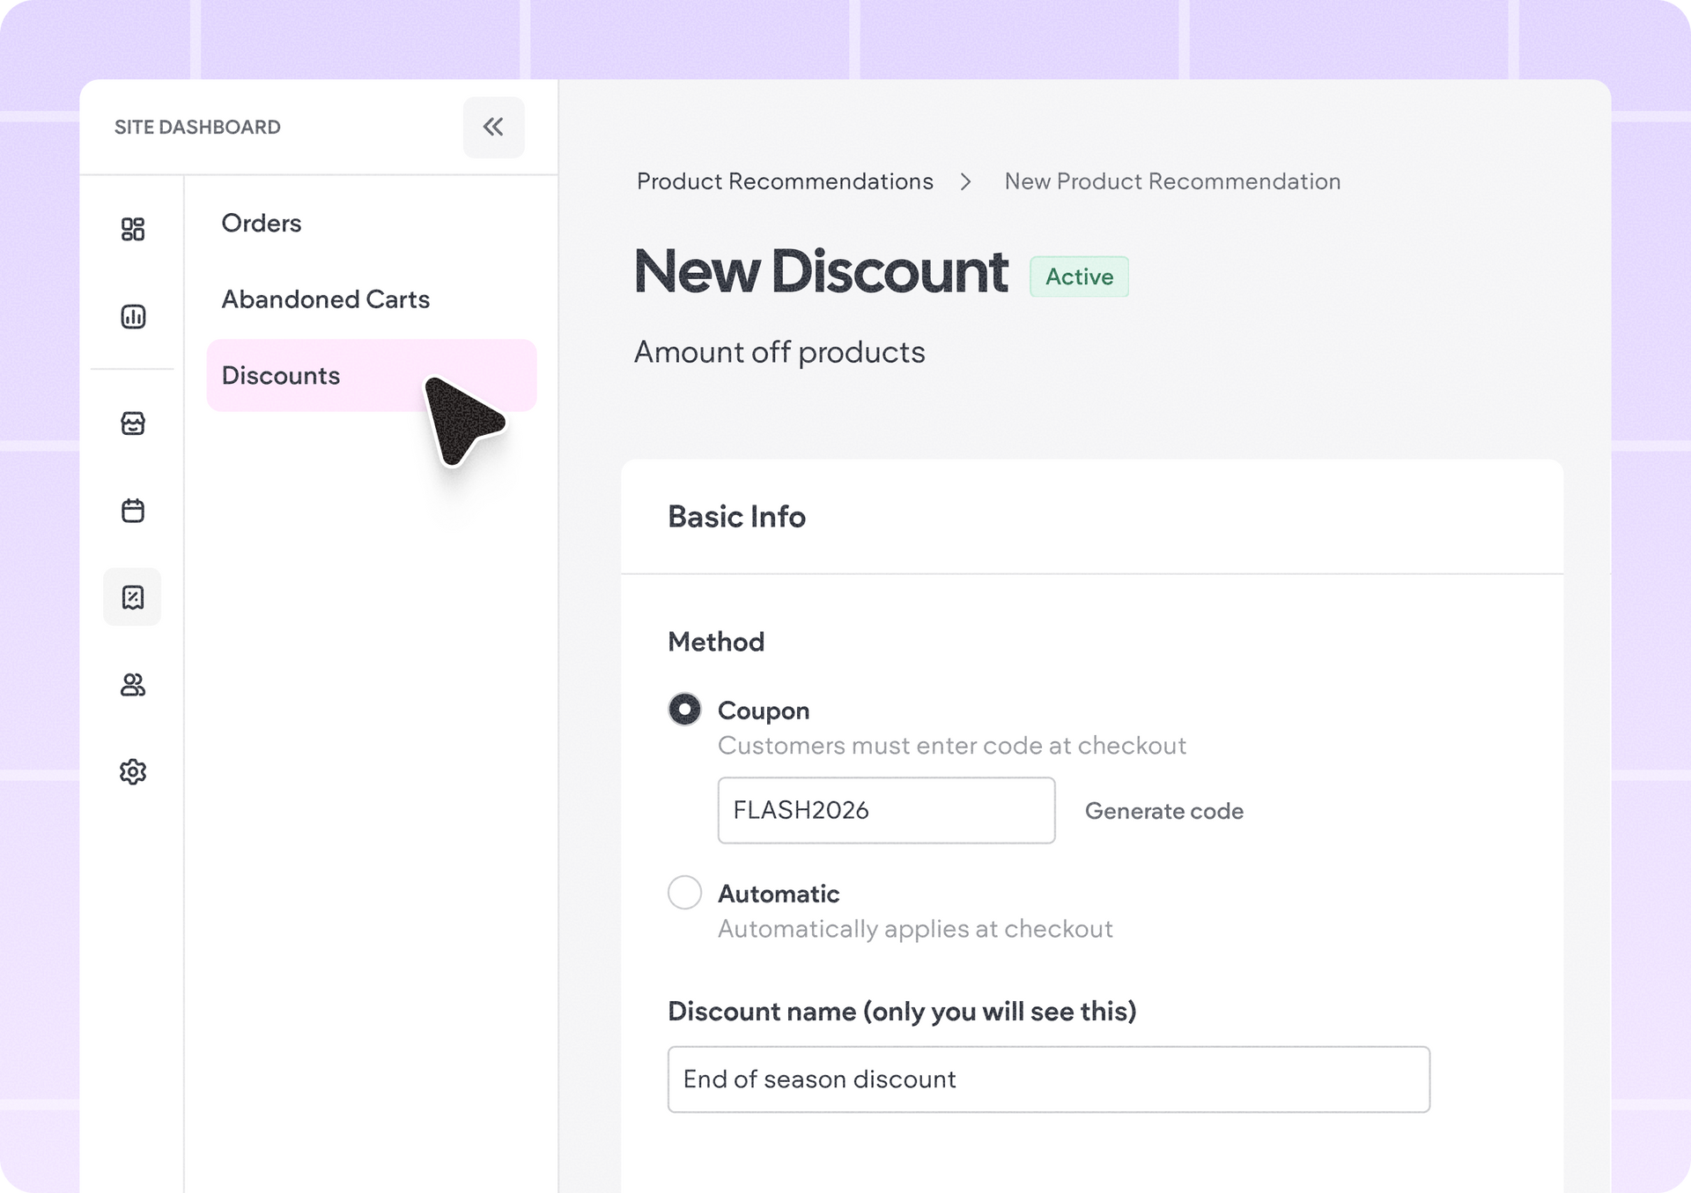Open the analytics bar chart icon
Screen dimensions: 1691x1193
pos(133,316)
